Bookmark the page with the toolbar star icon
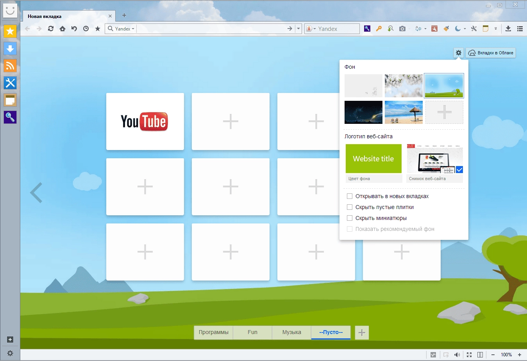 [x=98, y=29]
